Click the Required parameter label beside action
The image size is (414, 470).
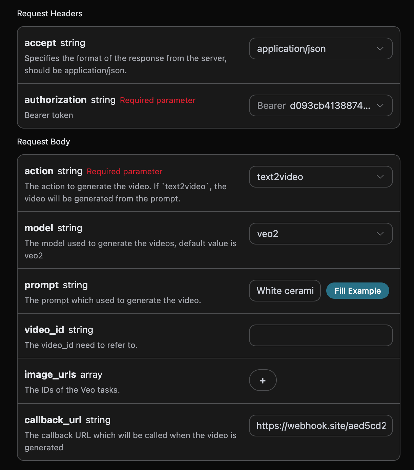[124, 172]
